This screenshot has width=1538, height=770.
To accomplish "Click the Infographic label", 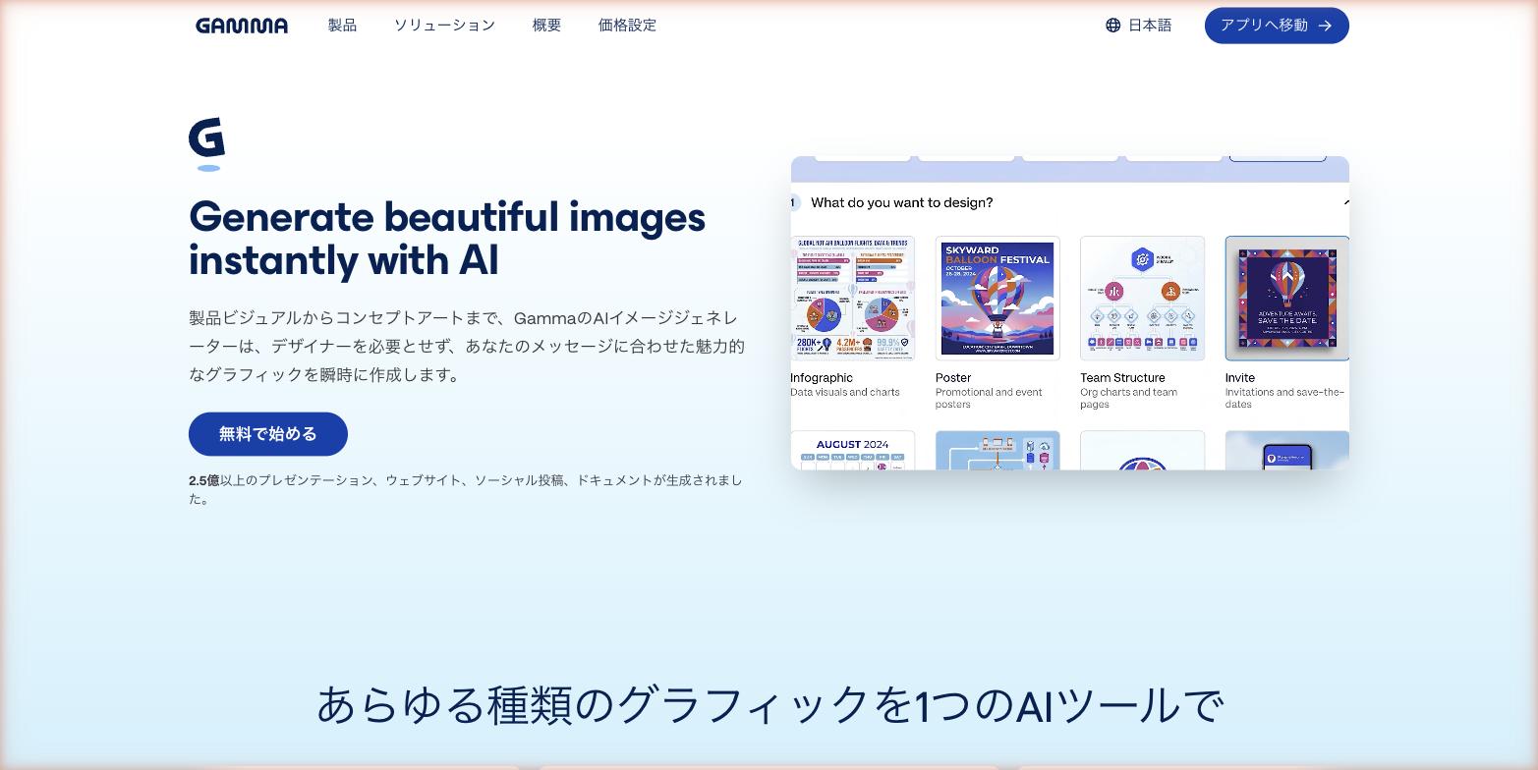I will point(822,378).
